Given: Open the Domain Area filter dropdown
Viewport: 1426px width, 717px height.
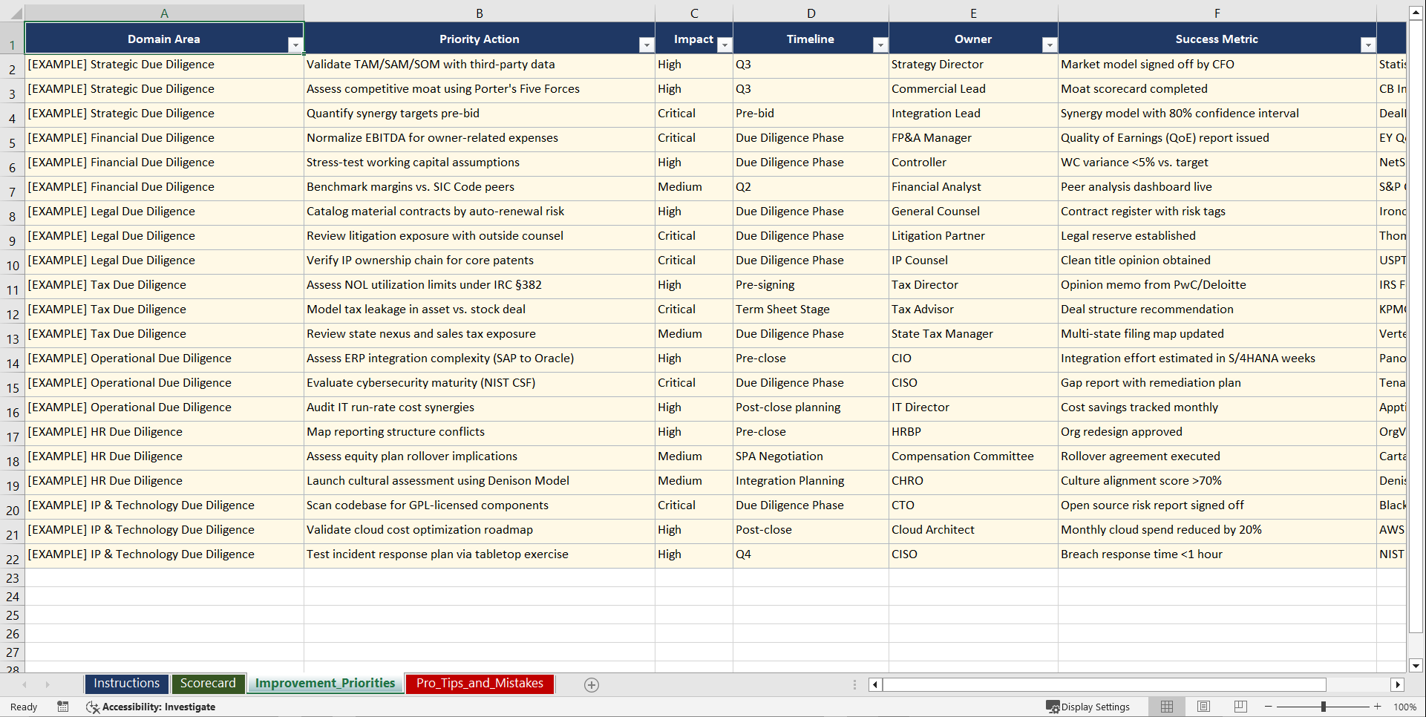Looking at the screenshot, I should (296, 45).
